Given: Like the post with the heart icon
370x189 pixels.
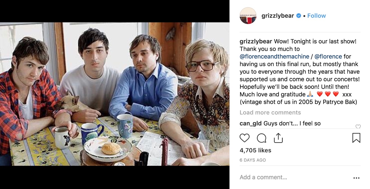Looking at the screenshot, I should tap(244, 138).
